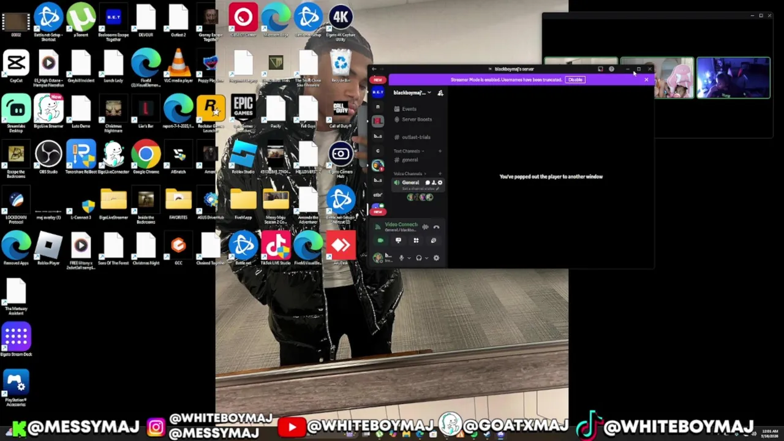Open chat icon on General voice channel
This screenshot has width=784, height=441.
[x=428, y=183]
